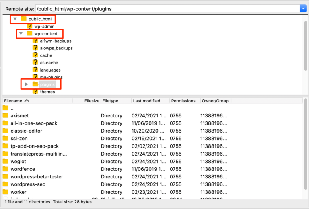Select the weglot filename text
This screenshot has width=309, height=209.
click(19, 162)
